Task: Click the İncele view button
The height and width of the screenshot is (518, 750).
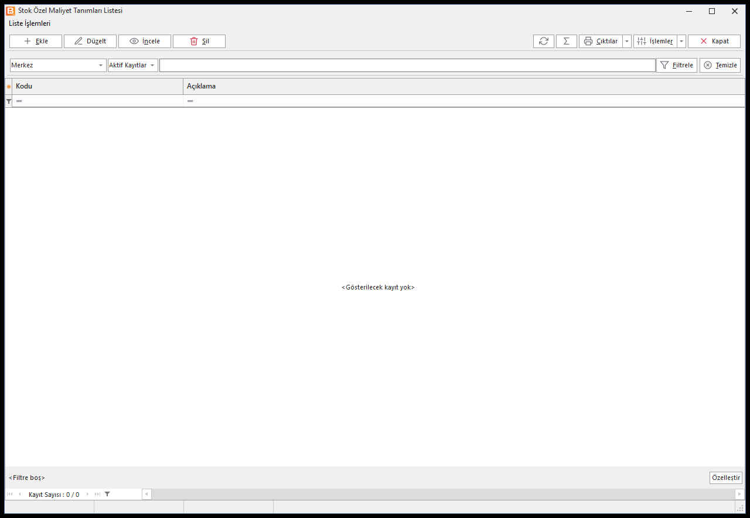Action: pyautogui.click(x=145, y=41)
